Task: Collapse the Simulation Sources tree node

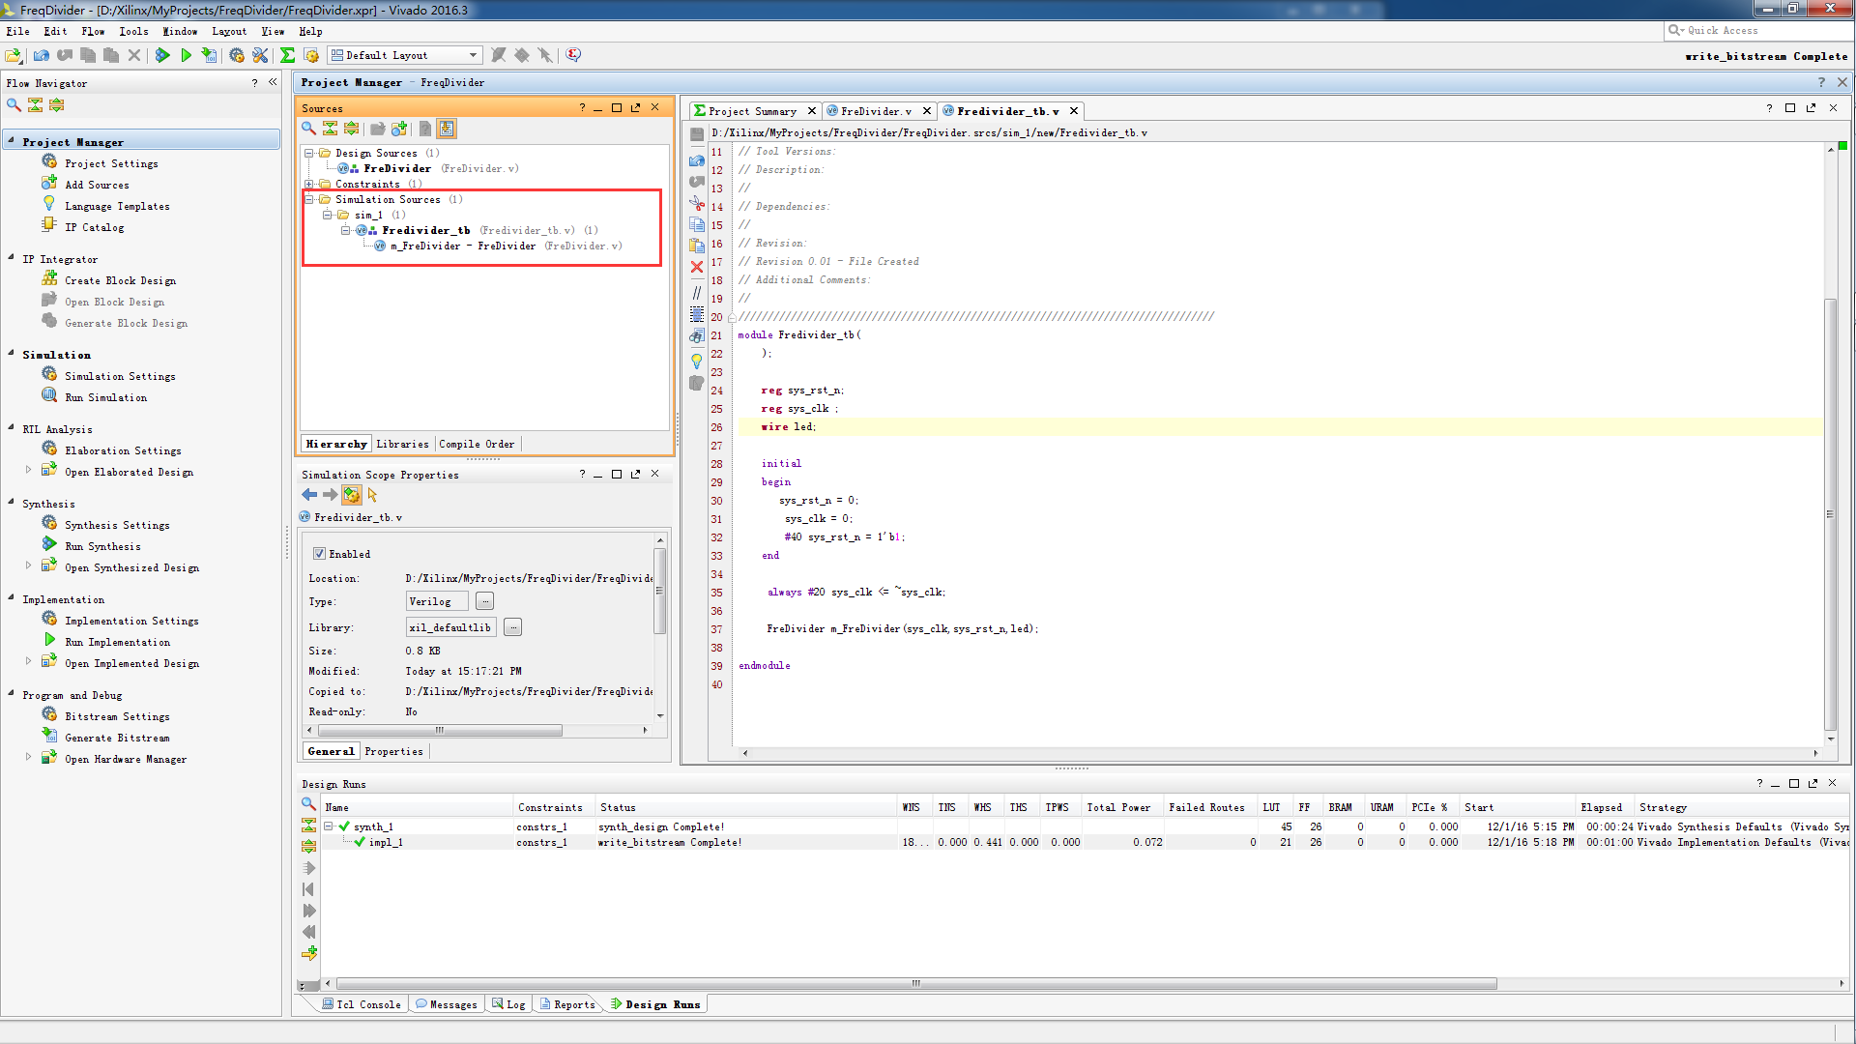Action: [x=309, y=199]
